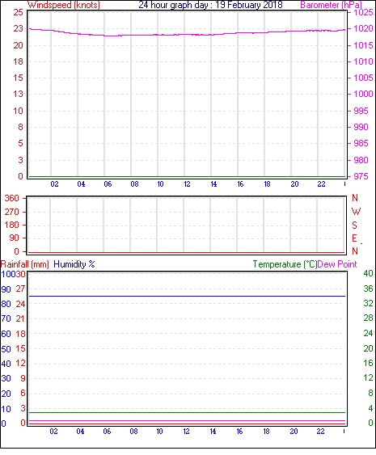Click the 12 hour mark on top graph
Image resolution: width=376 pixels, height=455 pixels.
(187, 184)
